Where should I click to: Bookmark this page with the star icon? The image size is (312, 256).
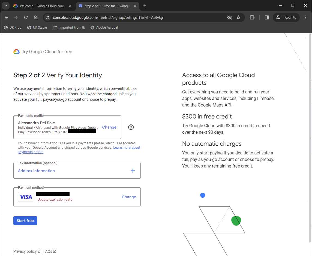[238, 17]
